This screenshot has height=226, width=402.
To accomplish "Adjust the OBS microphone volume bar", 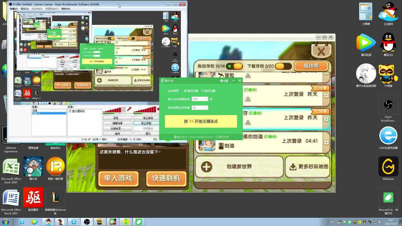I will 114,110.
